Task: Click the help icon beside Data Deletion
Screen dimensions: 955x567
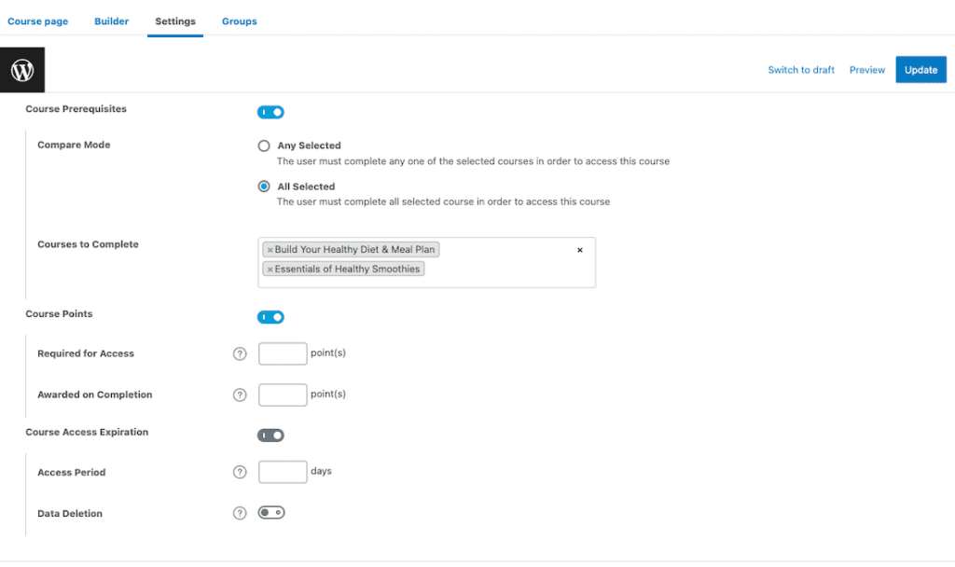Action: (240, 513)
